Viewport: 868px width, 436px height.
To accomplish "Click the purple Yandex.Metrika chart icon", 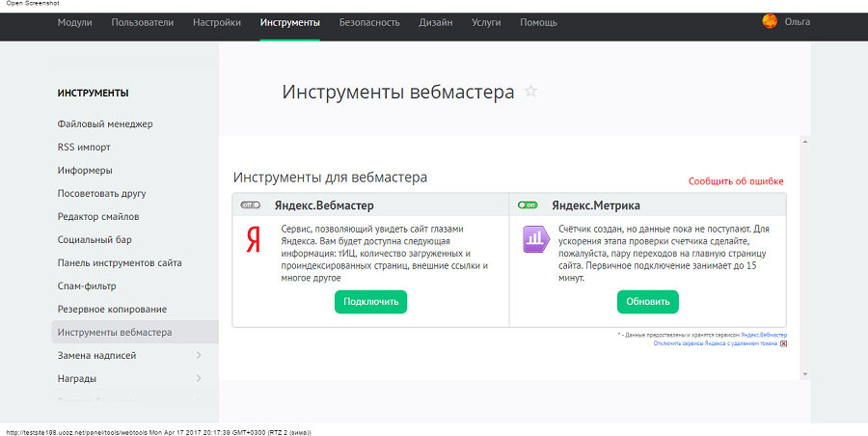I will click(536, 239).
